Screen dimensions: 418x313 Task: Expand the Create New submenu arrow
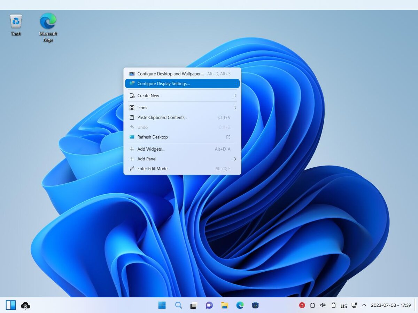pyautogui.click(x=235, y=96)
